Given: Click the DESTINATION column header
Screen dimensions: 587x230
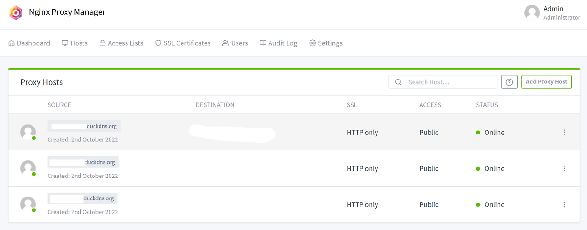Looking at the screenshot, I should pos(215,105).
